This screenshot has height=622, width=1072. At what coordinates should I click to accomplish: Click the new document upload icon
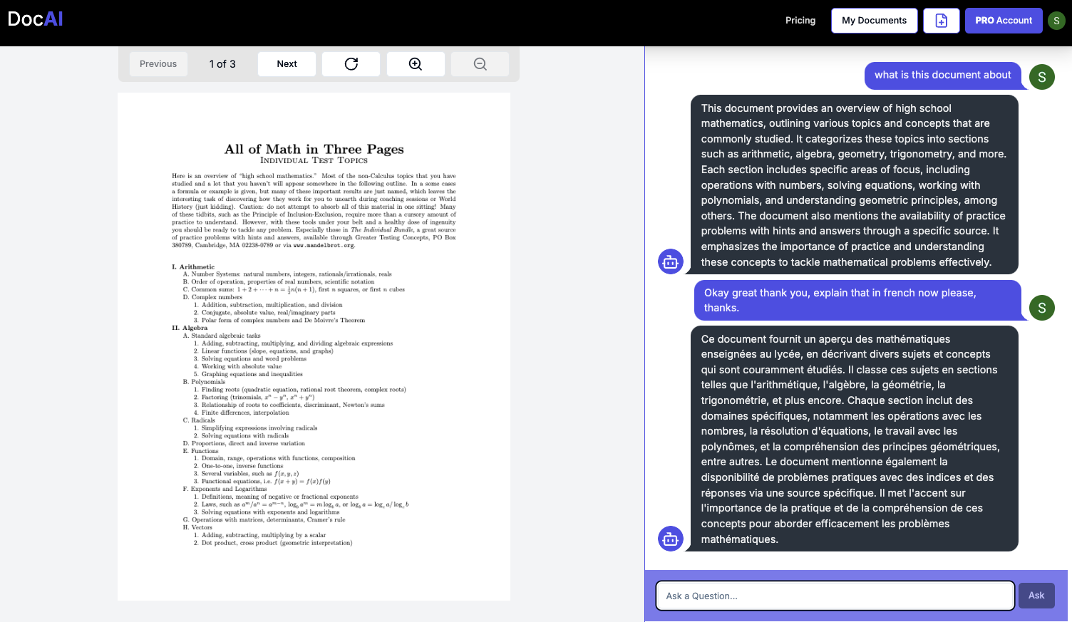tap(941, 21)
